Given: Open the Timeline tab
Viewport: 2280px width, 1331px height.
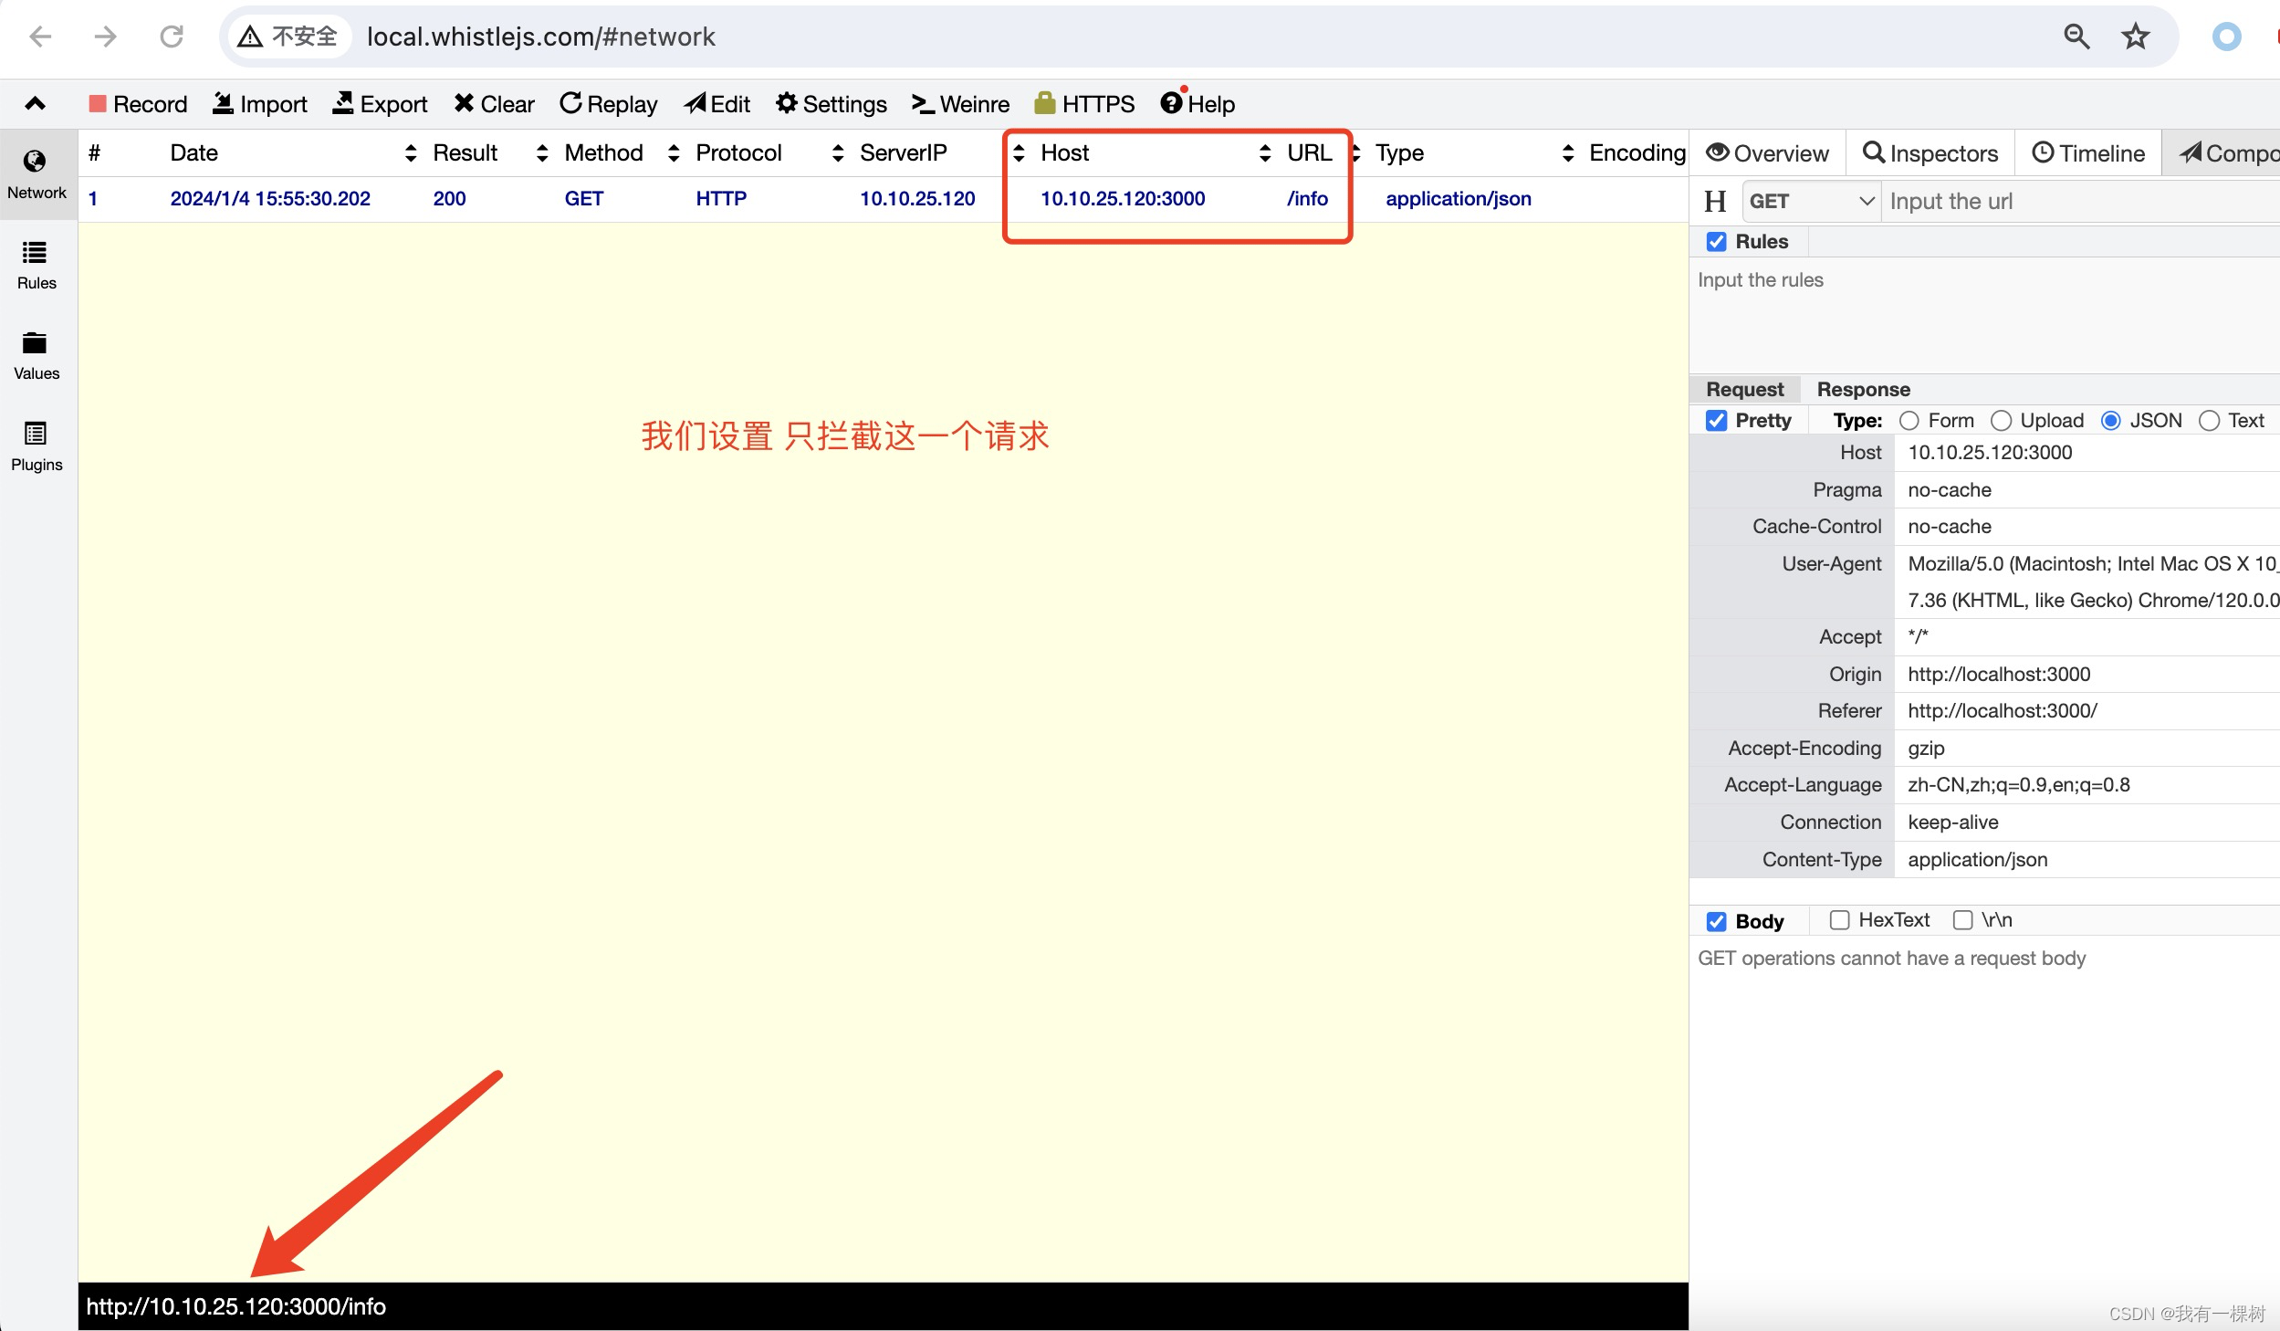Looking at the screenshot, I should (2088, 152).
